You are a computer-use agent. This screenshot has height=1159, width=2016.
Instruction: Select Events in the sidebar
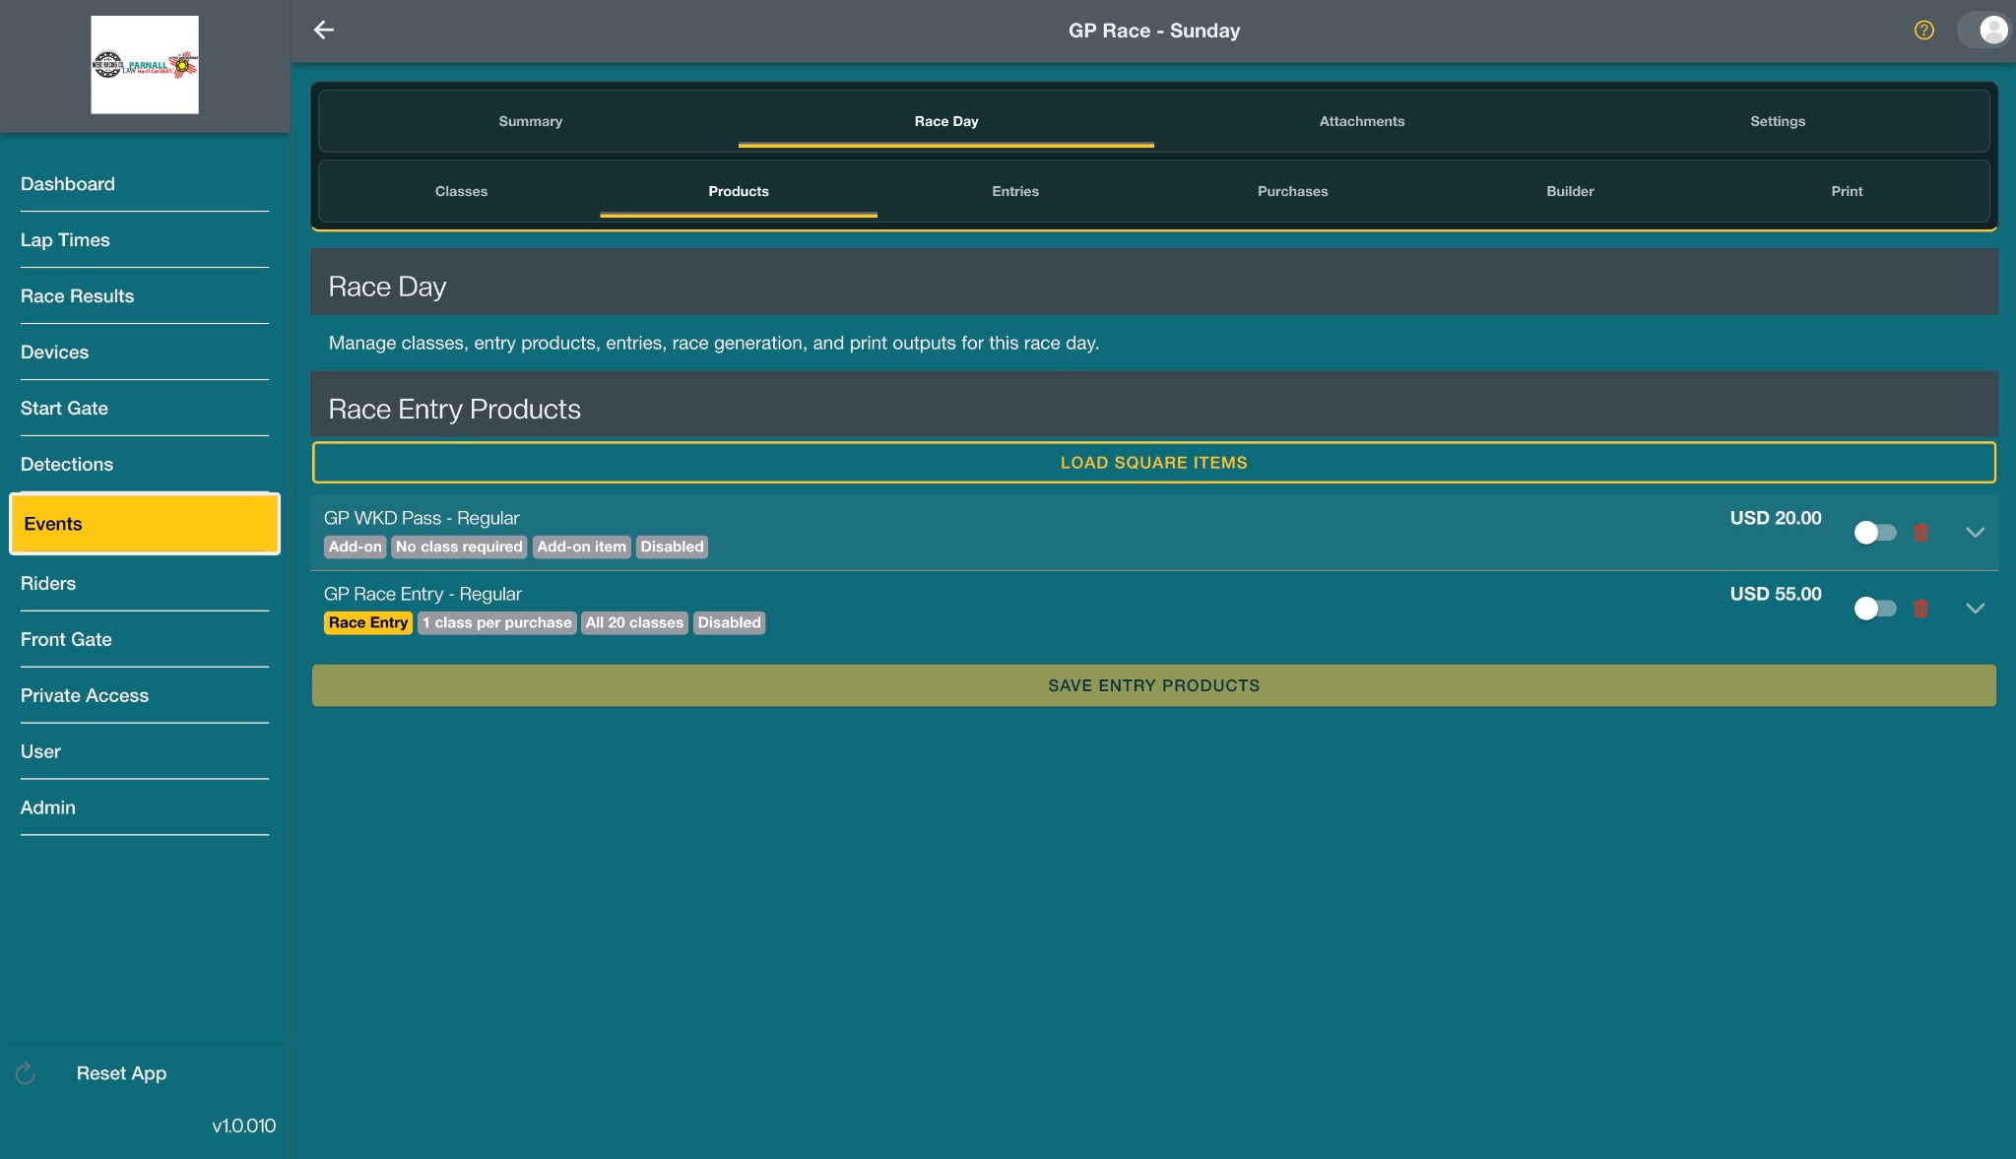click(x=145, y=524)
